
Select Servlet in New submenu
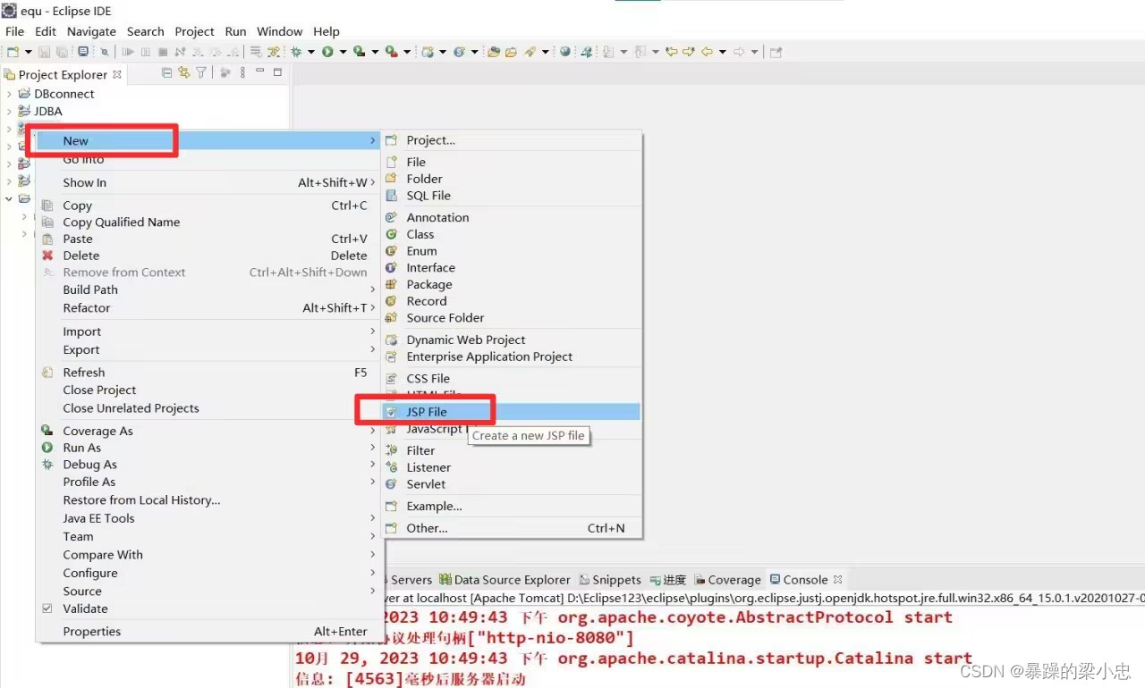512,484
